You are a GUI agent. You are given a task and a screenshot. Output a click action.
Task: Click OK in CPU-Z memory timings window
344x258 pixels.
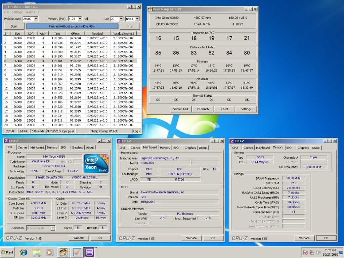(x=326, y=238)
